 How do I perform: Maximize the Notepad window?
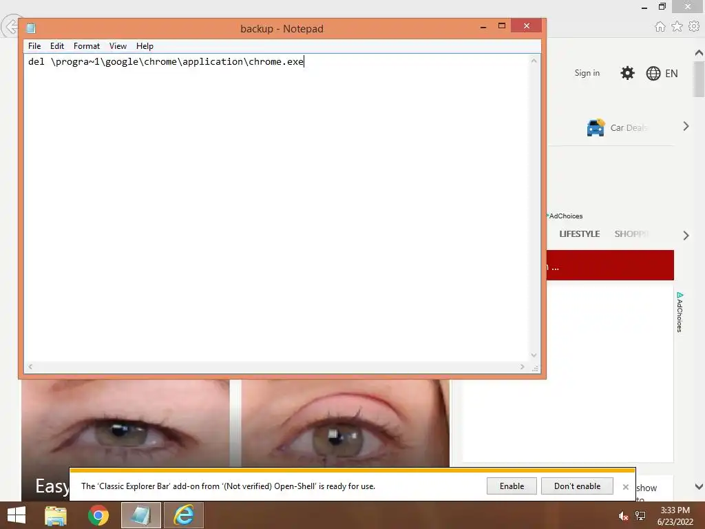[x=502, y=26]
